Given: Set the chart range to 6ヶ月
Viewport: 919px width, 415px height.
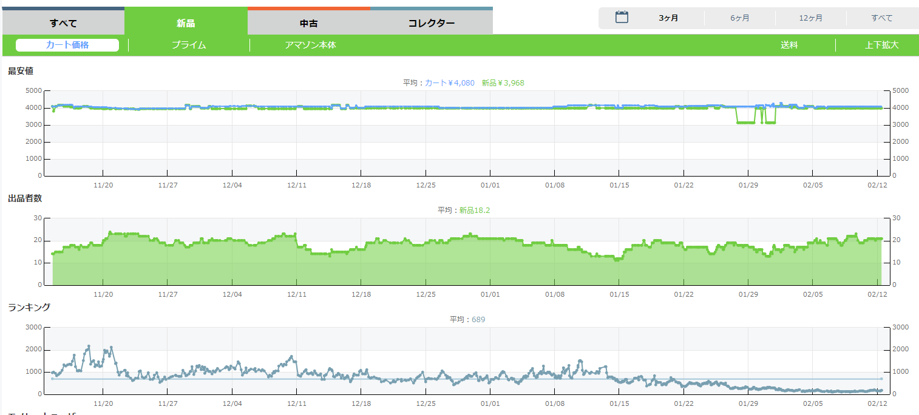Looking at the screenshot, I should point(739,18).
